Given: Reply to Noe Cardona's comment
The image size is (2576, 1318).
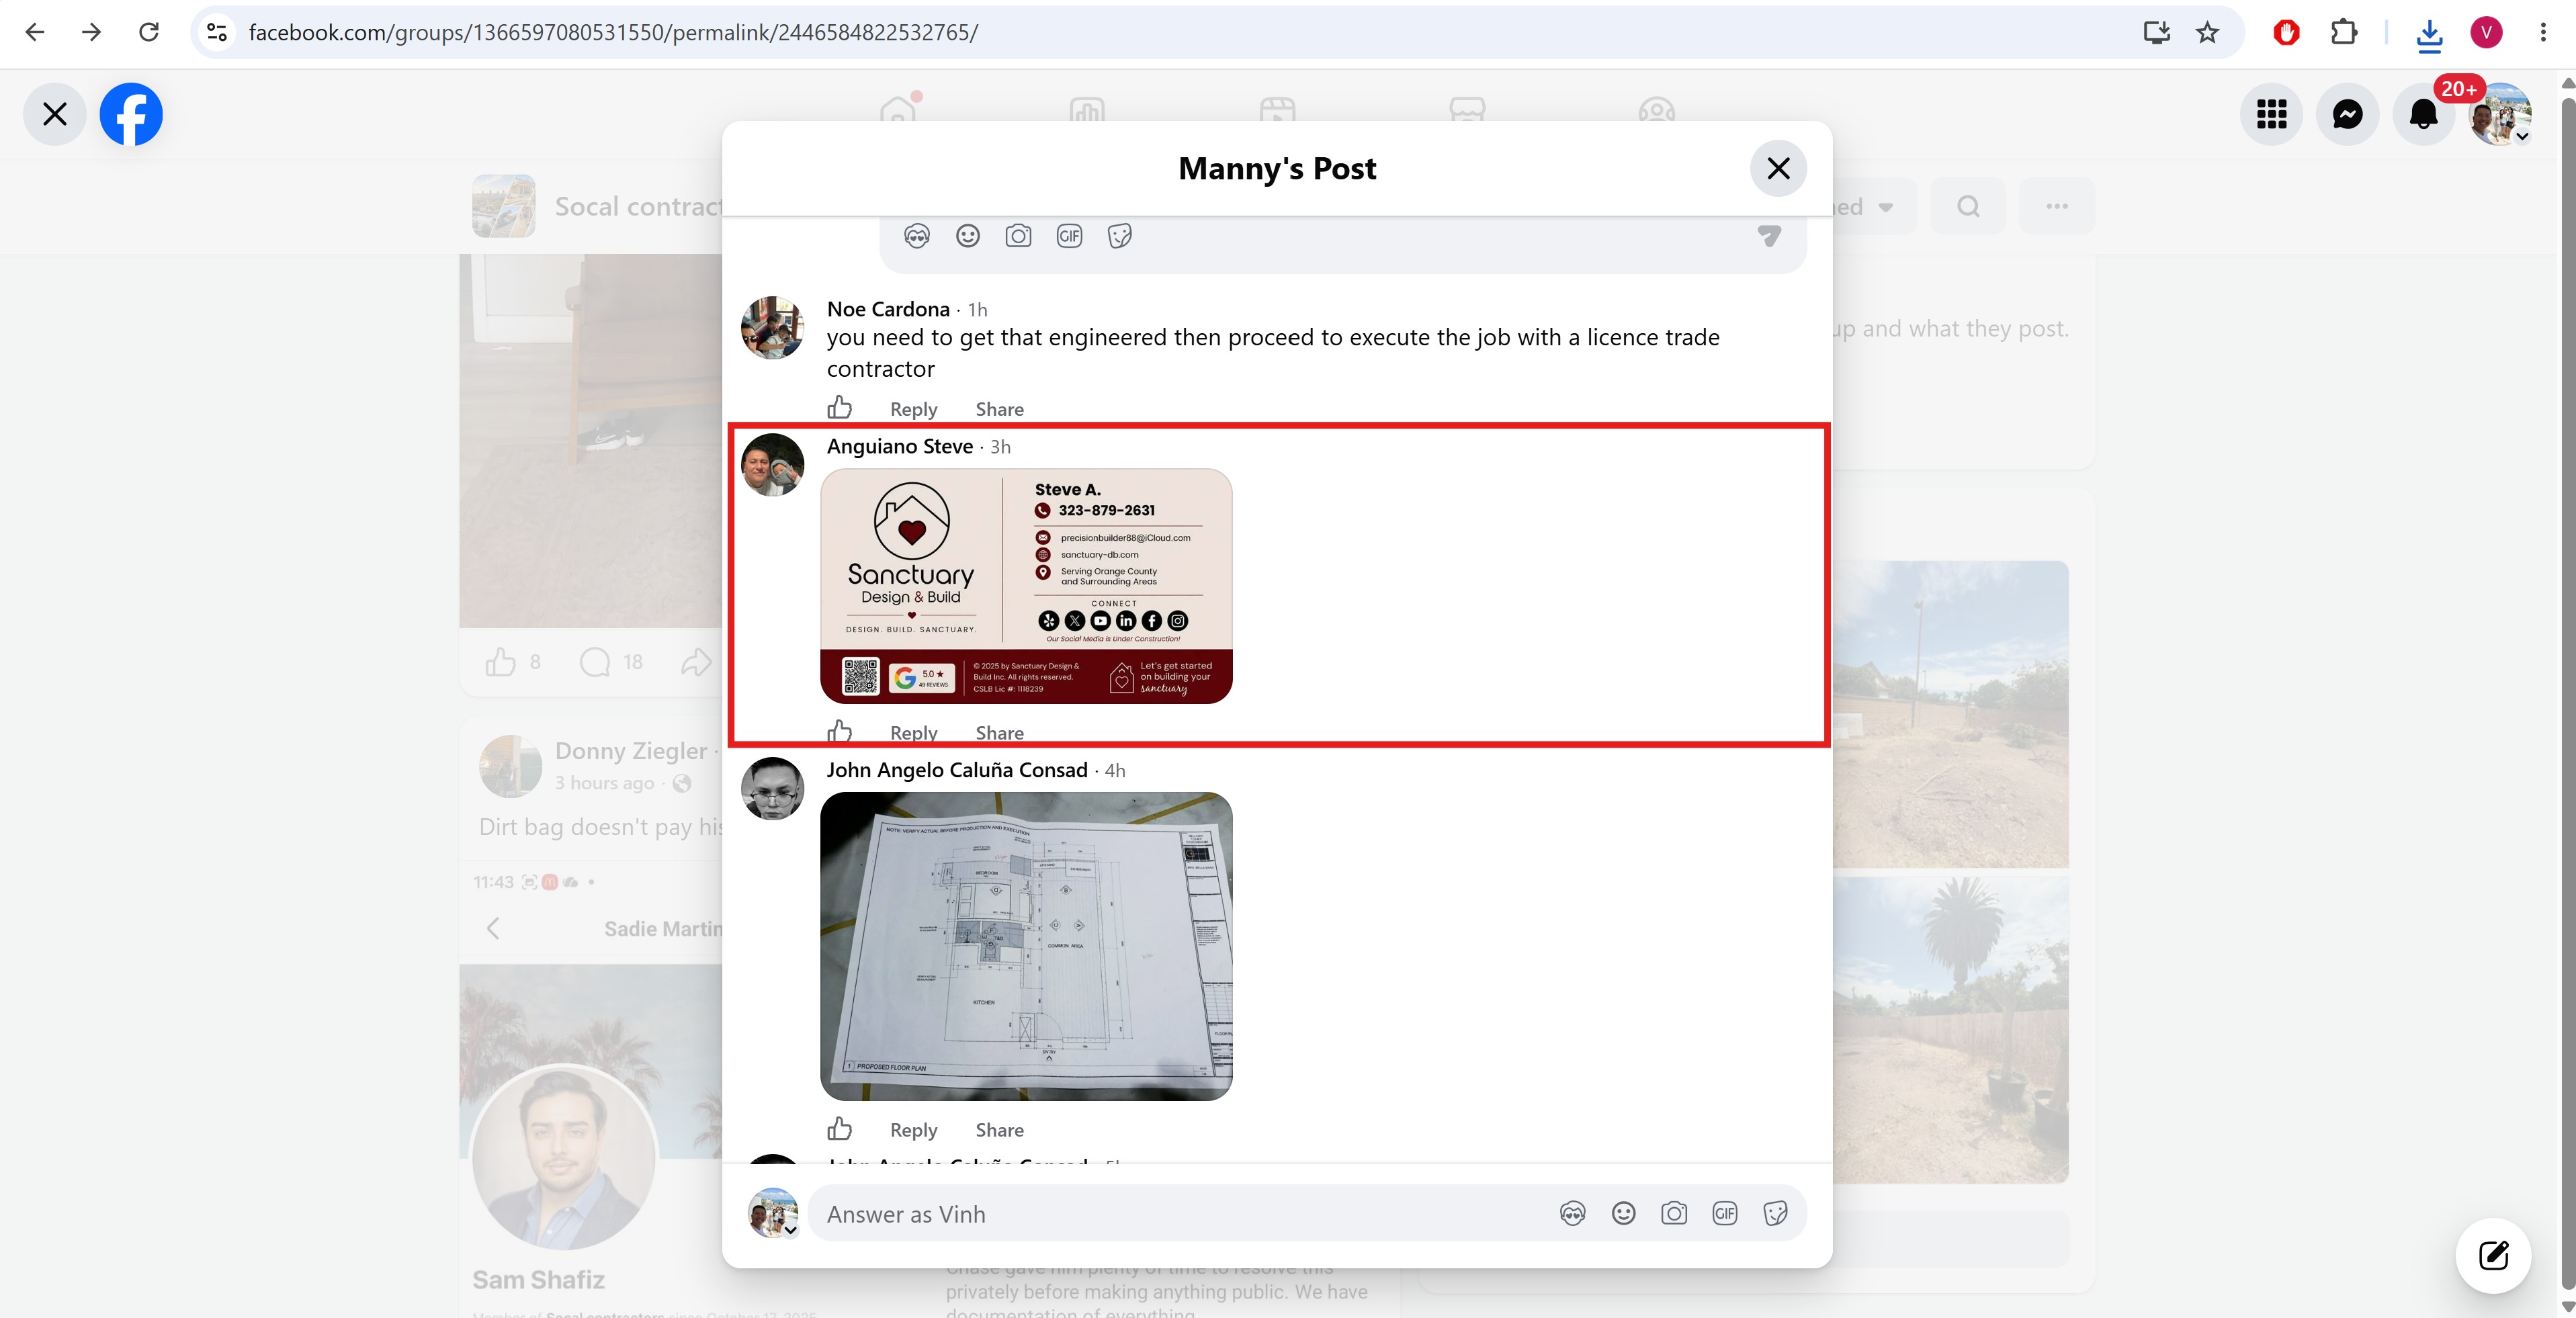Looking at the screenshot, I should (x=913, y=409).
